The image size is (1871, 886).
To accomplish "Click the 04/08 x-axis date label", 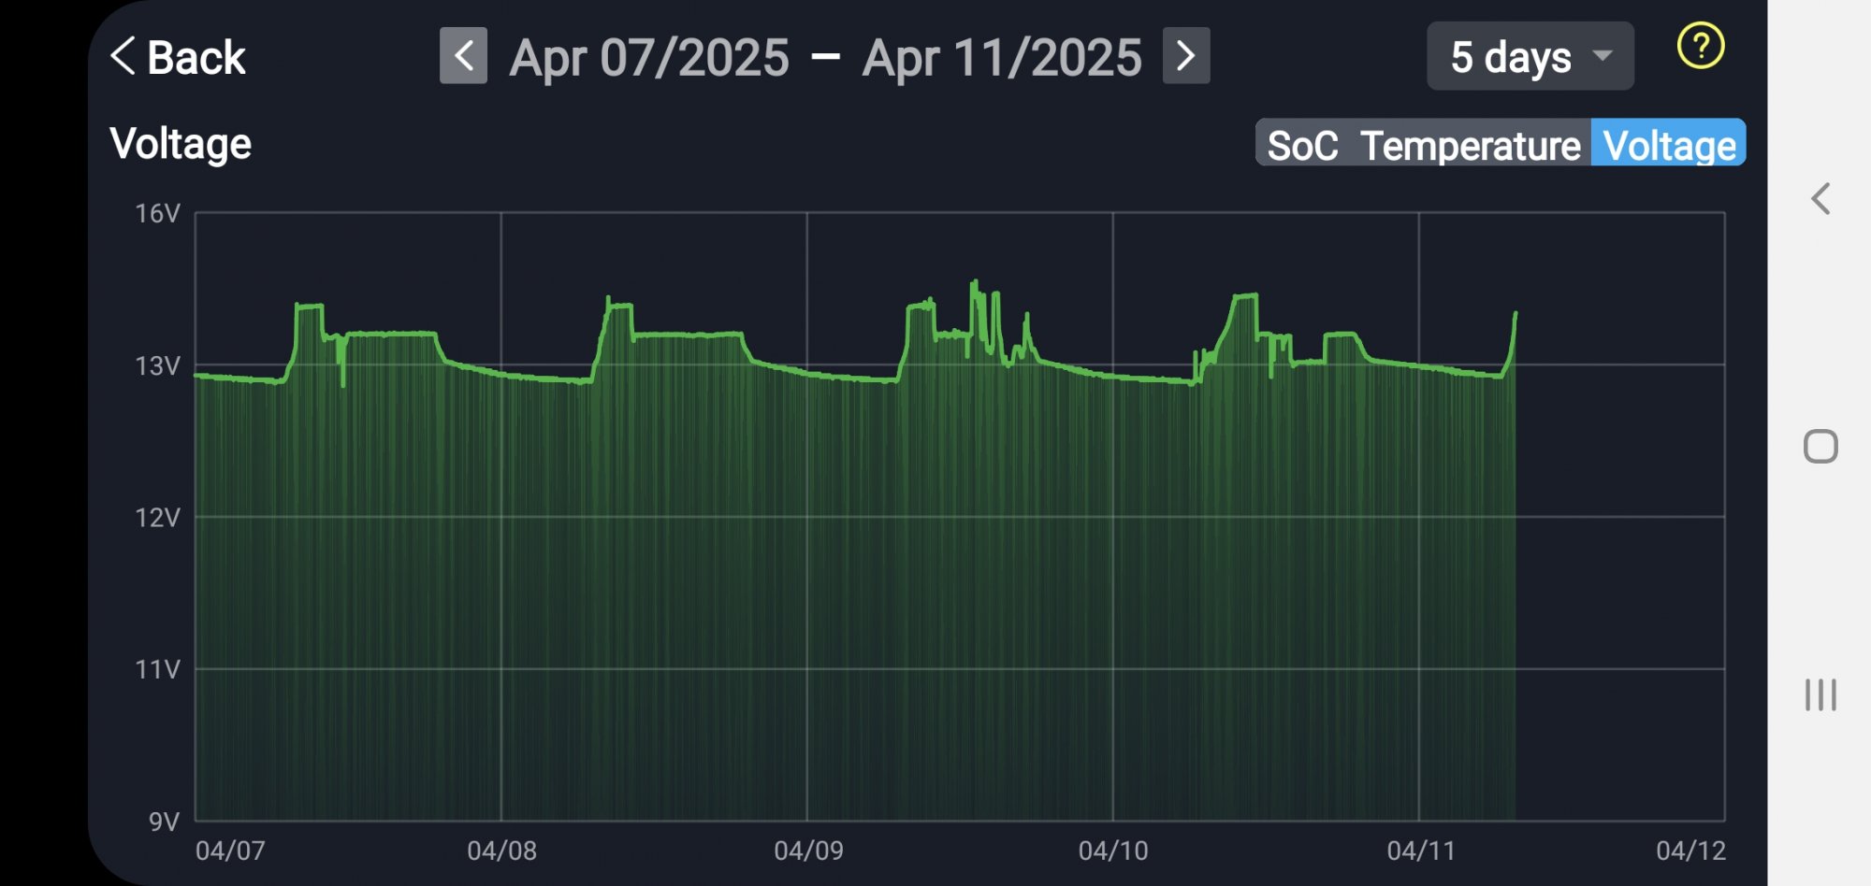I will click(x=502, y=850).
